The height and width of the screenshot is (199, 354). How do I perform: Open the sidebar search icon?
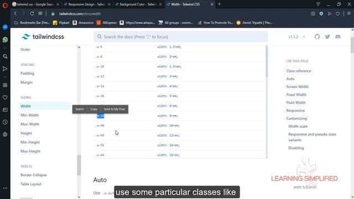click(5, 56)
